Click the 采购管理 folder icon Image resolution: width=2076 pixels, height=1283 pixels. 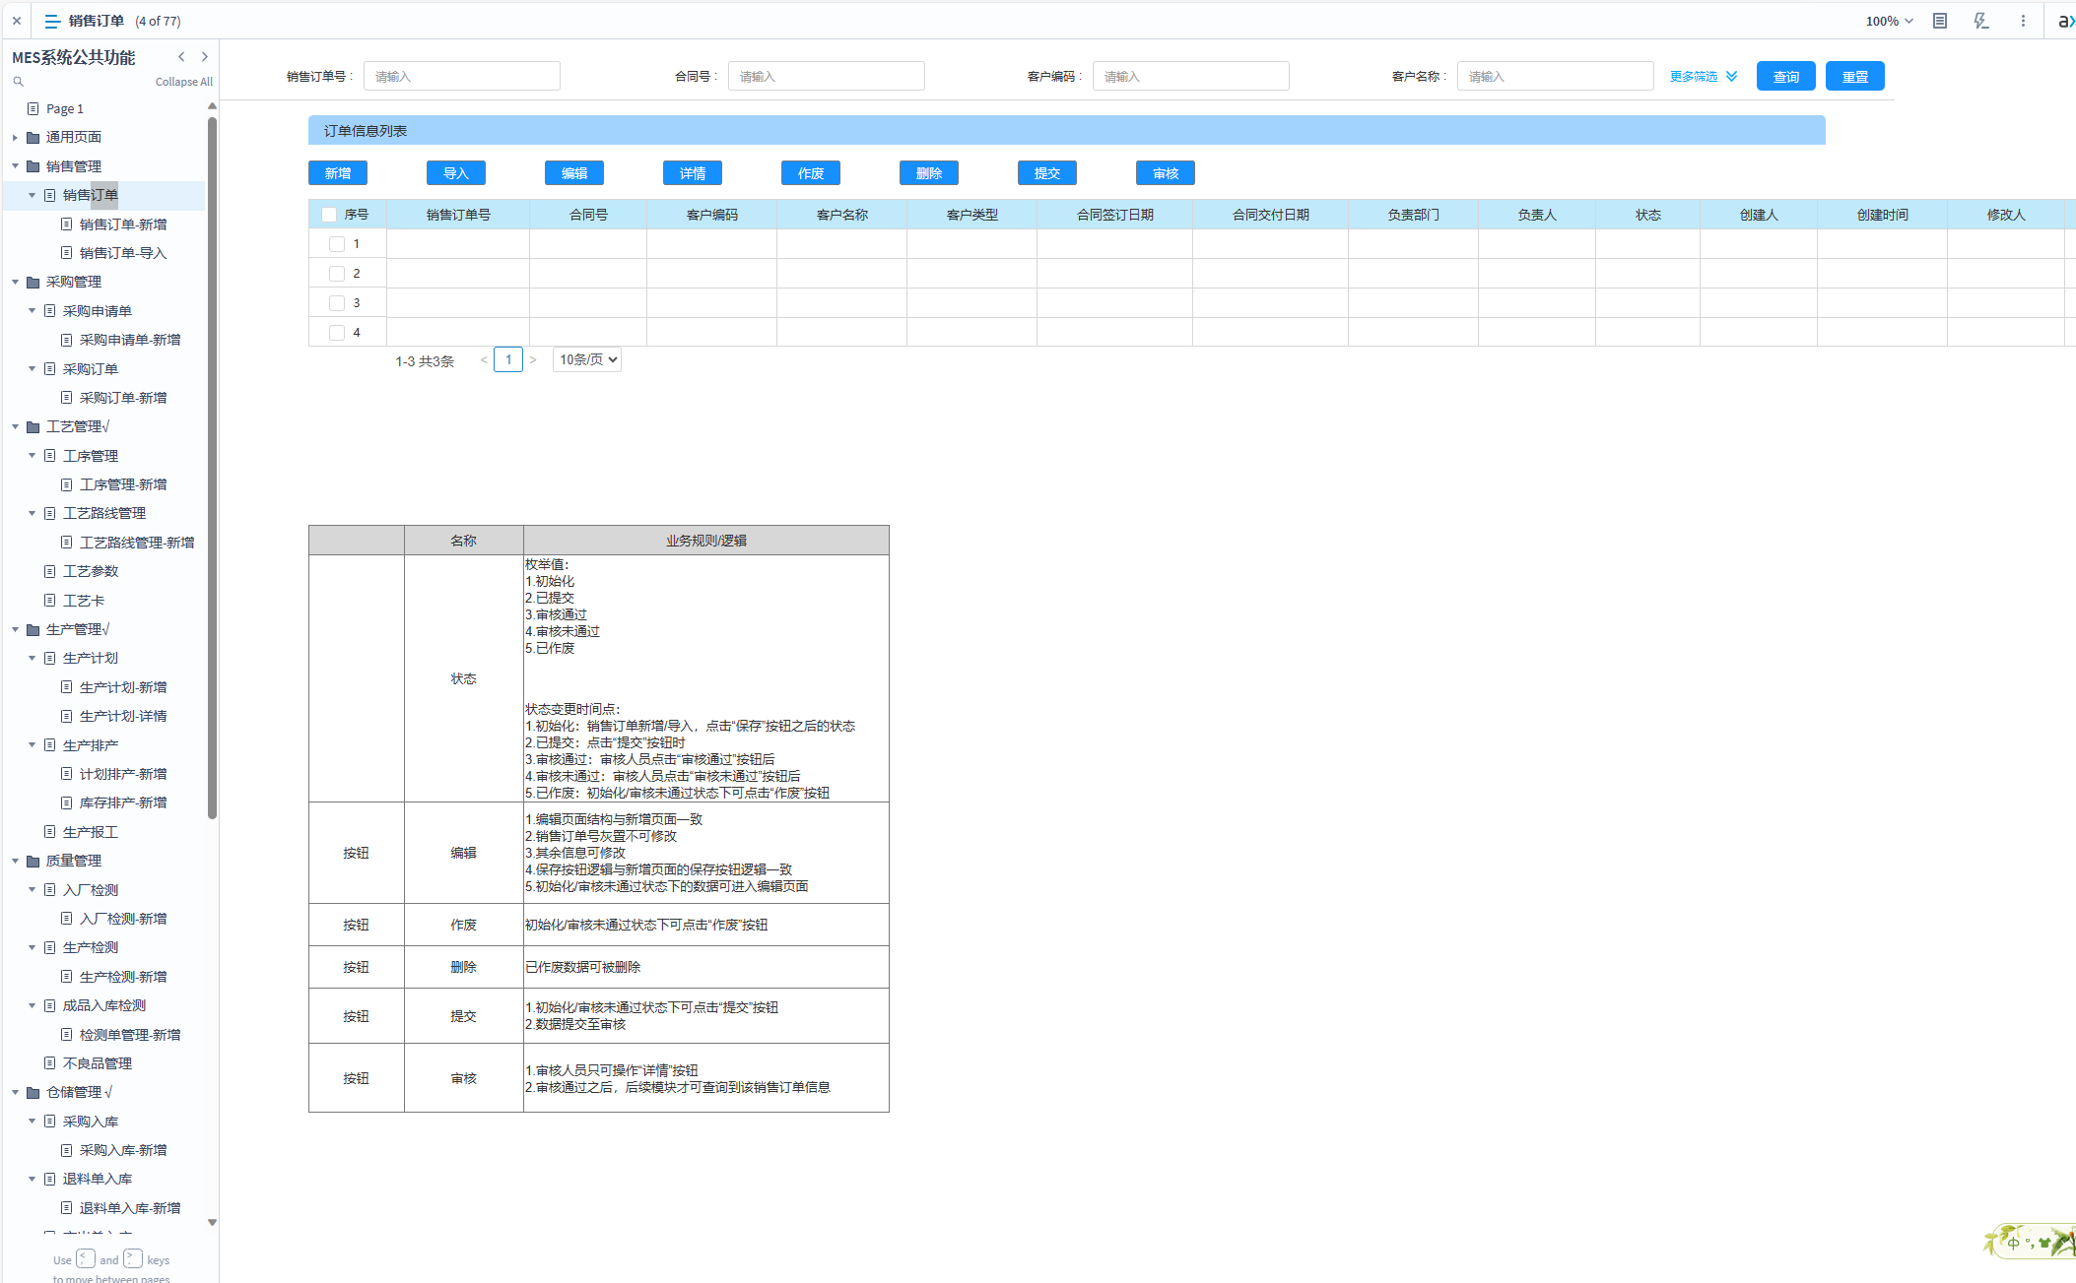coord(33,282)
